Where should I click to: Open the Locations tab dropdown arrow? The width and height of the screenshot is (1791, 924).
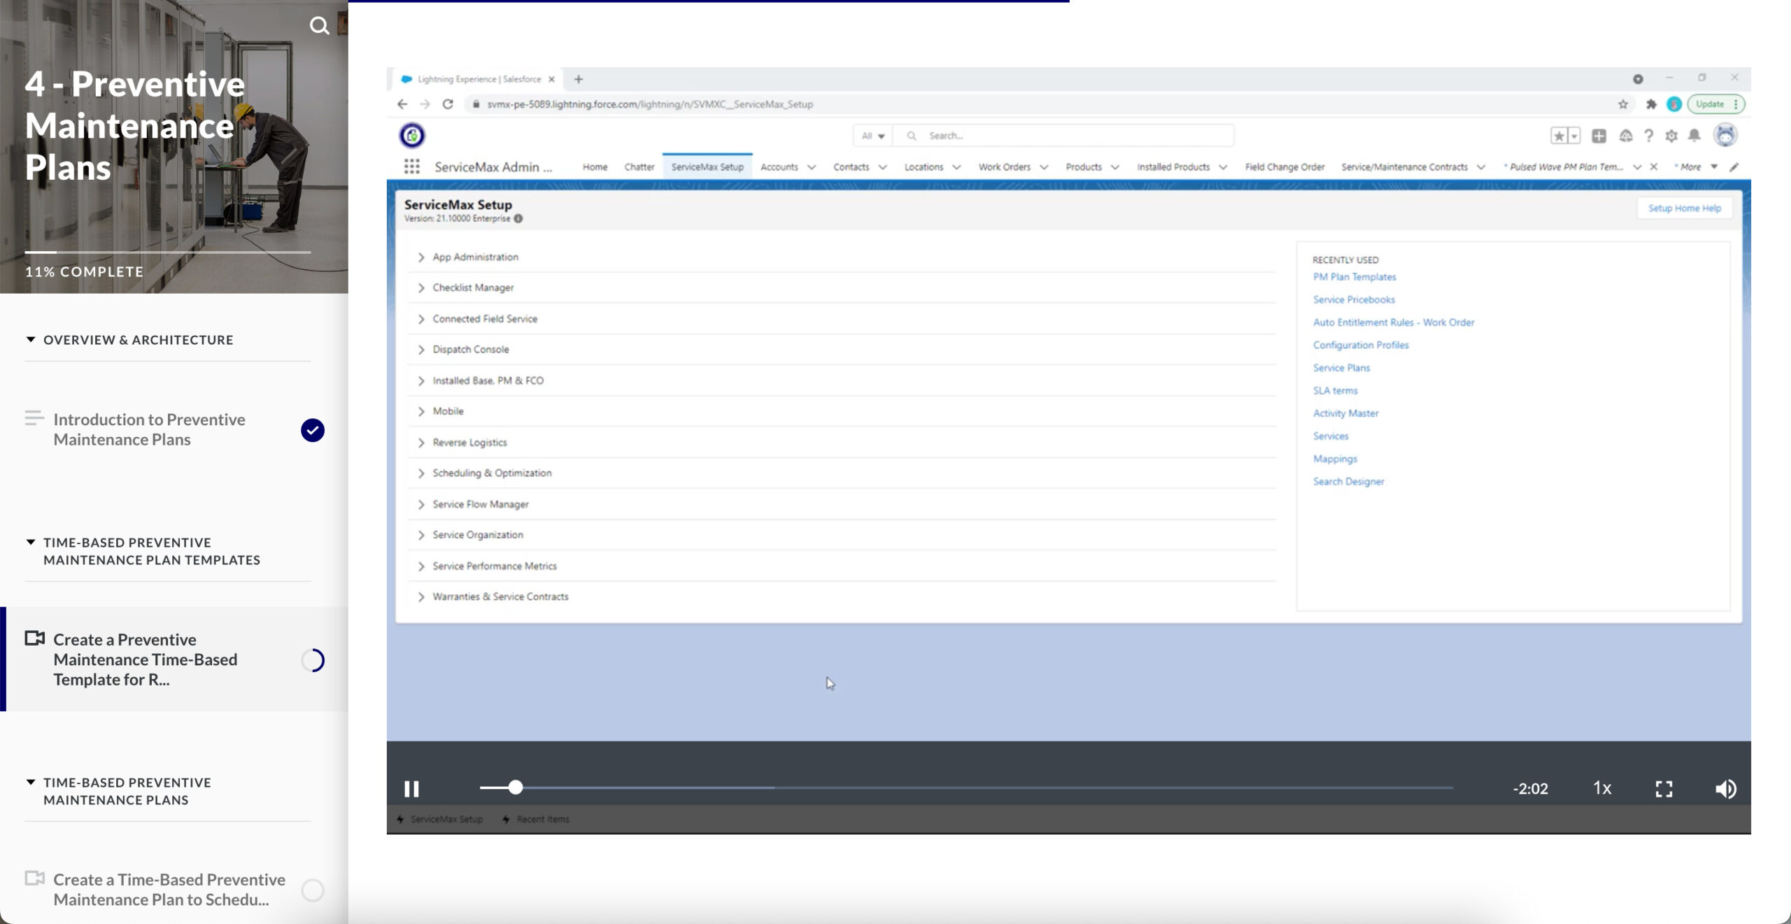(956, 167)
